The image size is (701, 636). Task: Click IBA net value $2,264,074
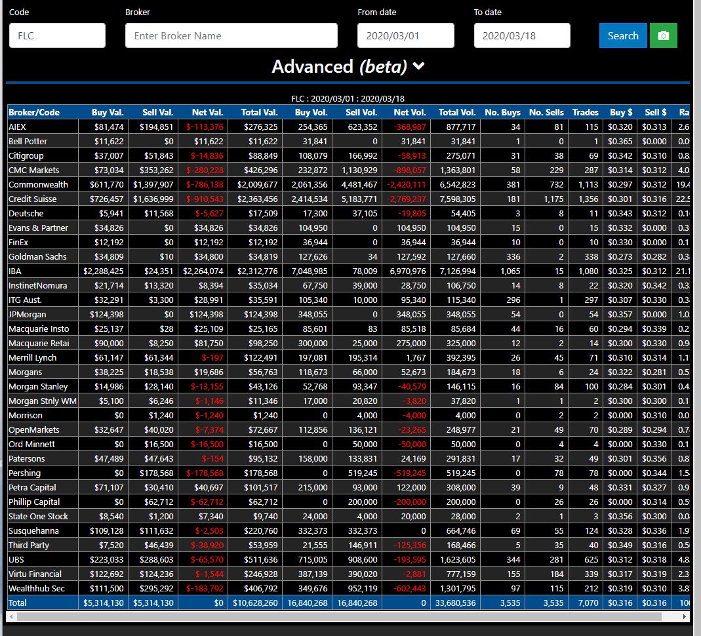(x=203, y=271)
